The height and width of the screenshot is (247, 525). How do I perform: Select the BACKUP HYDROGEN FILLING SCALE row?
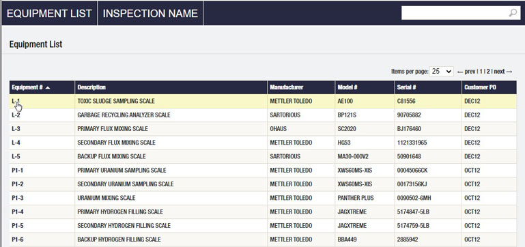pos(263,239)
